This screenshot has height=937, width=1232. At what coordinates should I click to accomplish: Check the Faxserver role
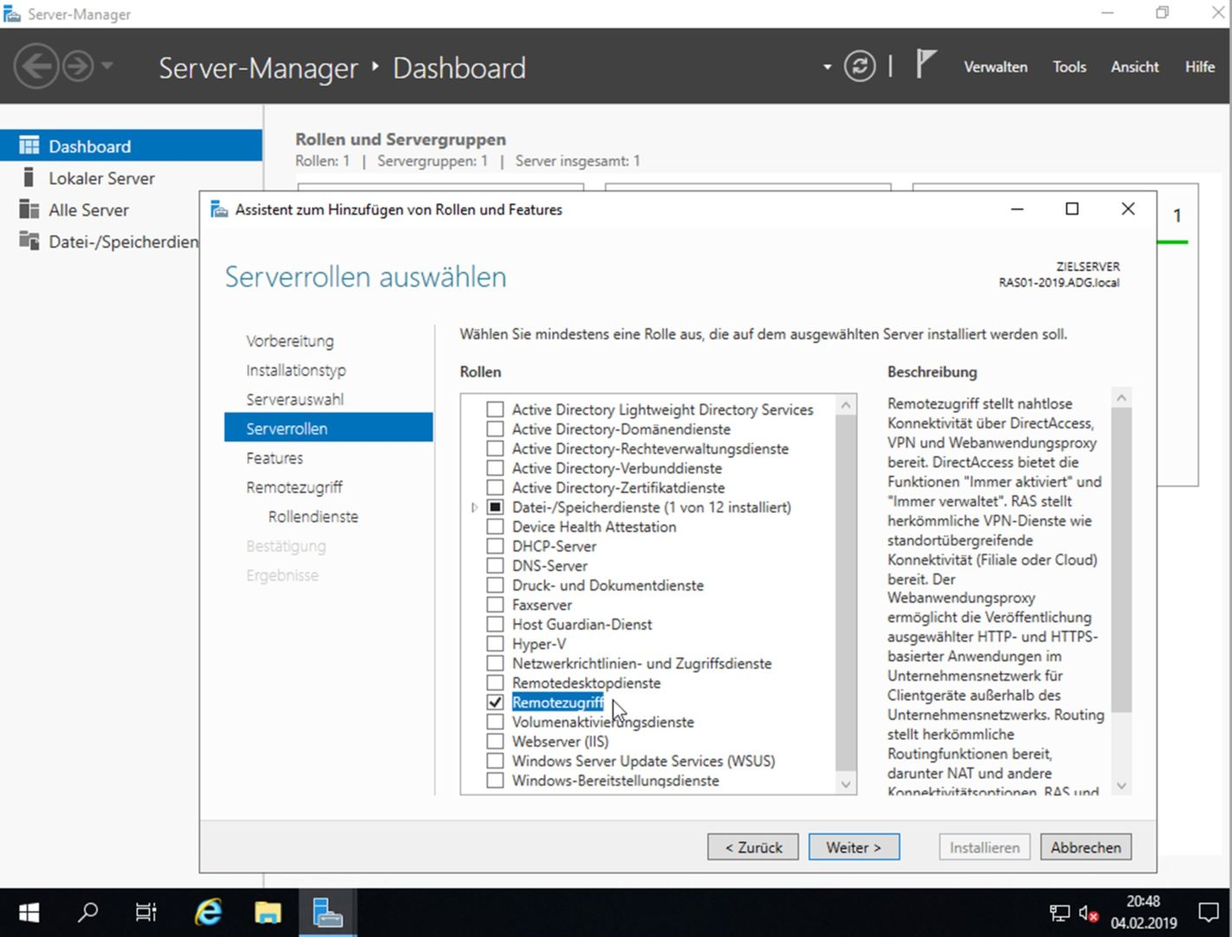(x=495, y=605)
